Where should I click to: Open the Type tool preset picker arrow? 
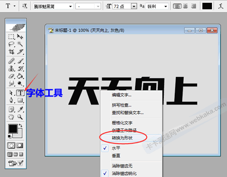coord(15,6)
